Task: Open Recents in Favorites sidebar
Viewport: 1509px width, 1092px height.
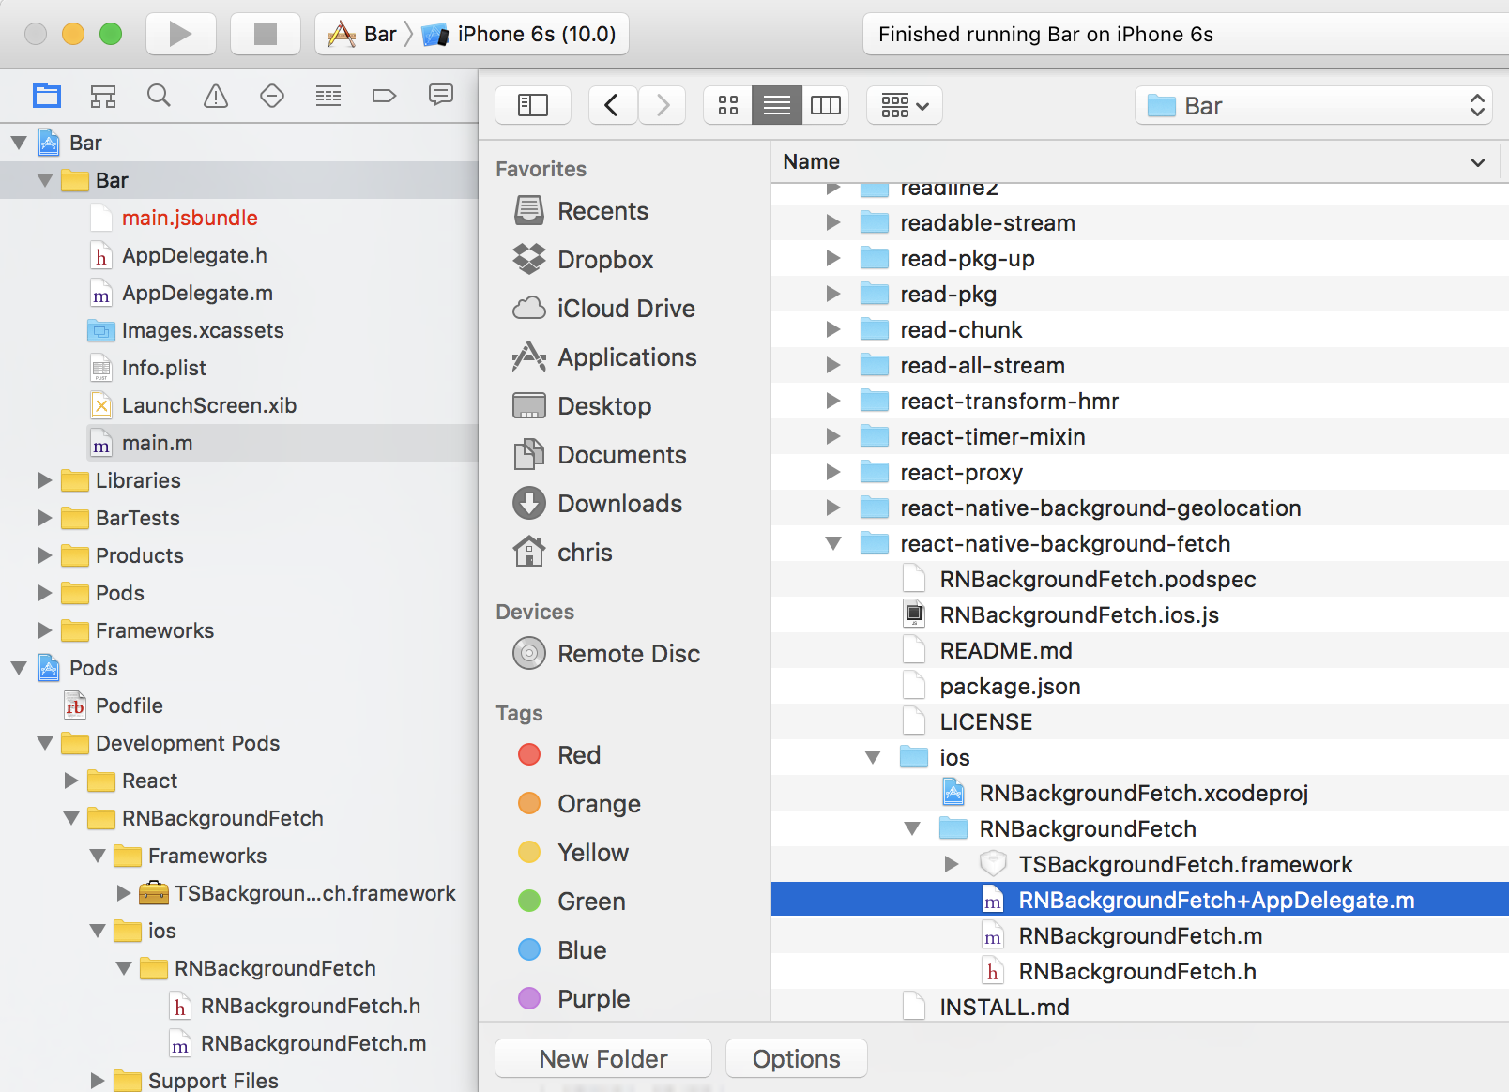Action: (582, 211)
